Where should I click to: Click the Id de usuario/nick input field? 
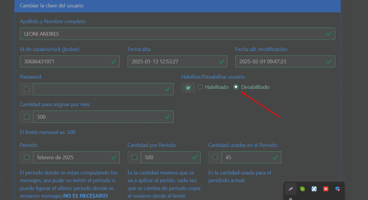click(65, 62)
